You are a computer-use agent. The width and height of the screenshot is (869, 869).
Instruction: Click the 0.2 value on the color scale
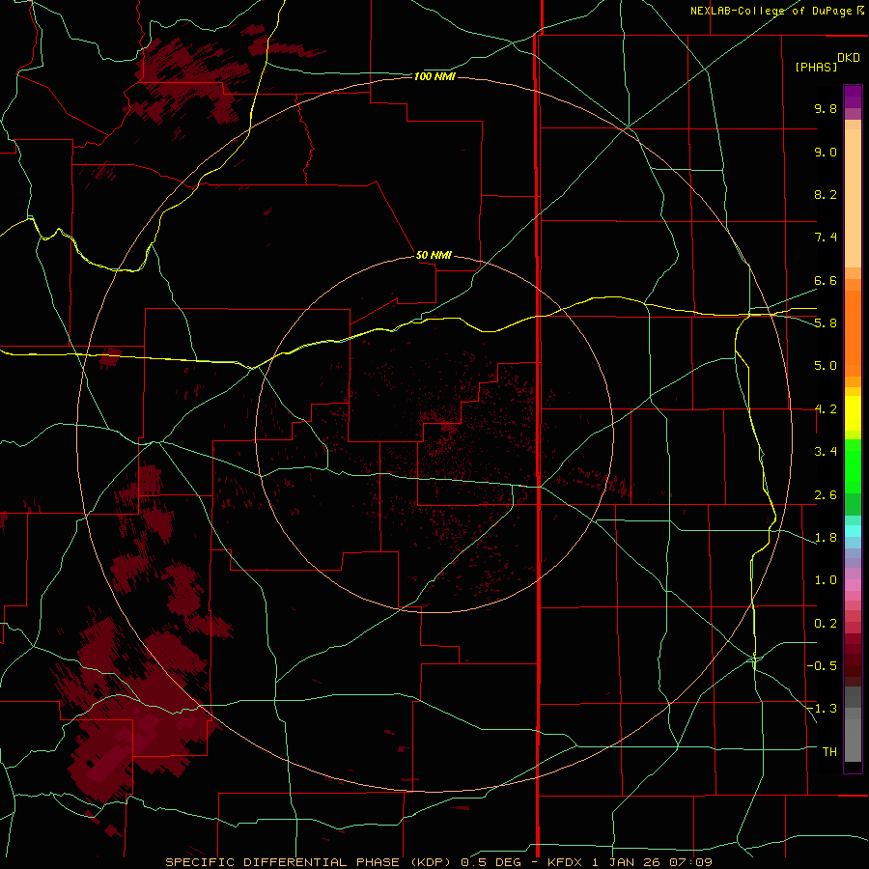[826, 624]
